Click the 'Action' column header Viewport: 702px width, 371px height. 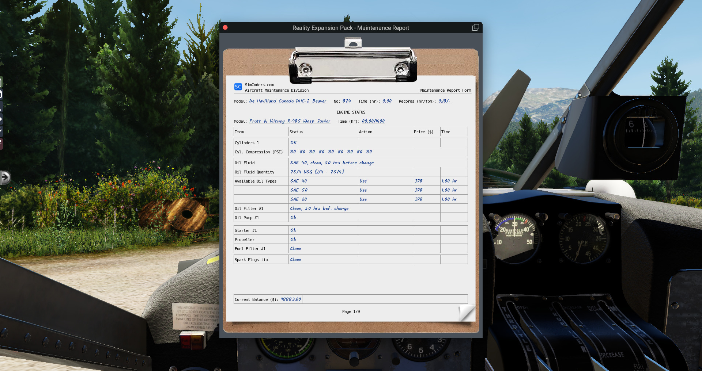click(366, 132)
